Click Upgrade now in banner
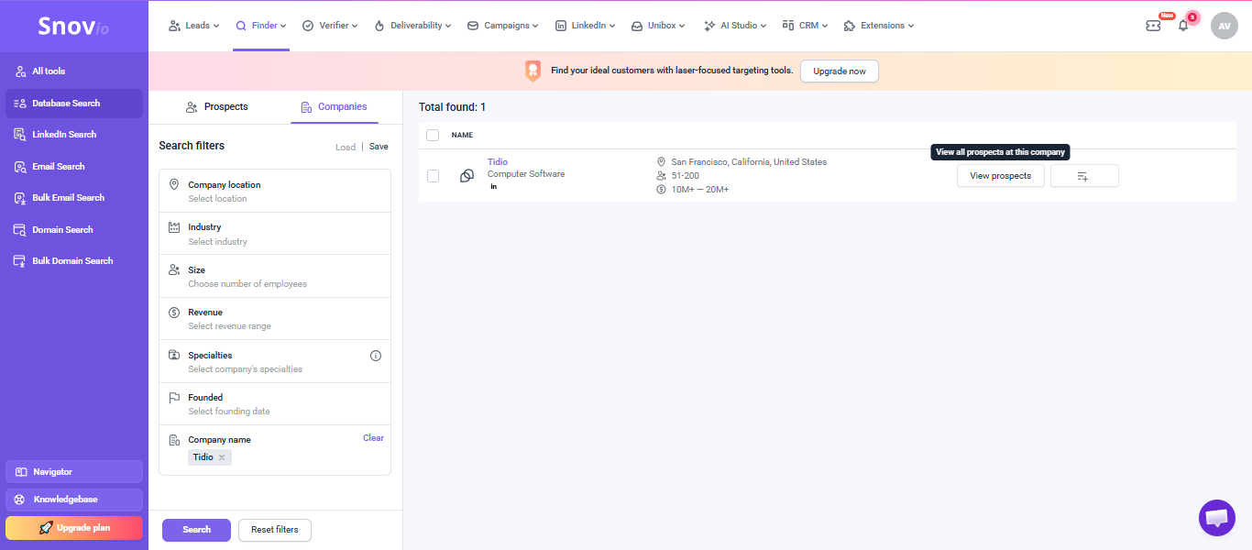1252x550 pixels. [840, 71]
